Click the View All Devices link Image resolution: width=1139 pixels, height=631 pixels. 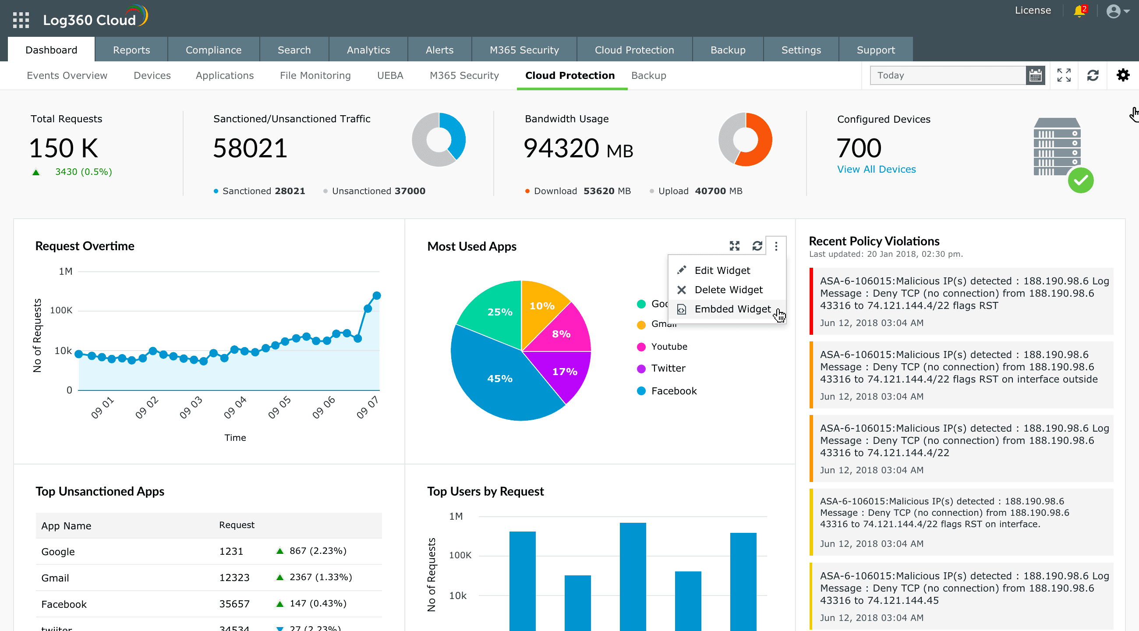click(876, 169)
